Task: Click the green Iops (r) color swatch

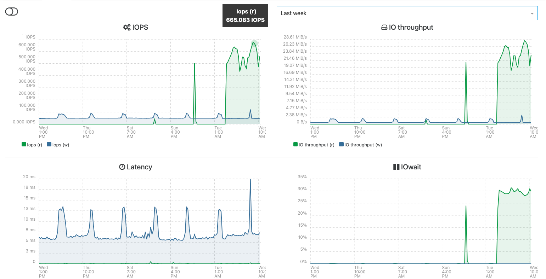Action: (x=24, y=144)
